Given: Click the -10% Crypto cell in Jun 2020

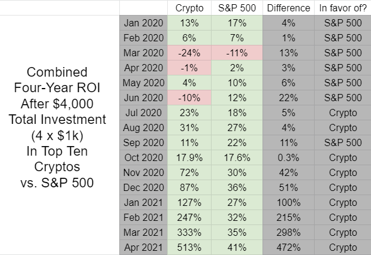Looking at the screenshot, I should (189, 98).
